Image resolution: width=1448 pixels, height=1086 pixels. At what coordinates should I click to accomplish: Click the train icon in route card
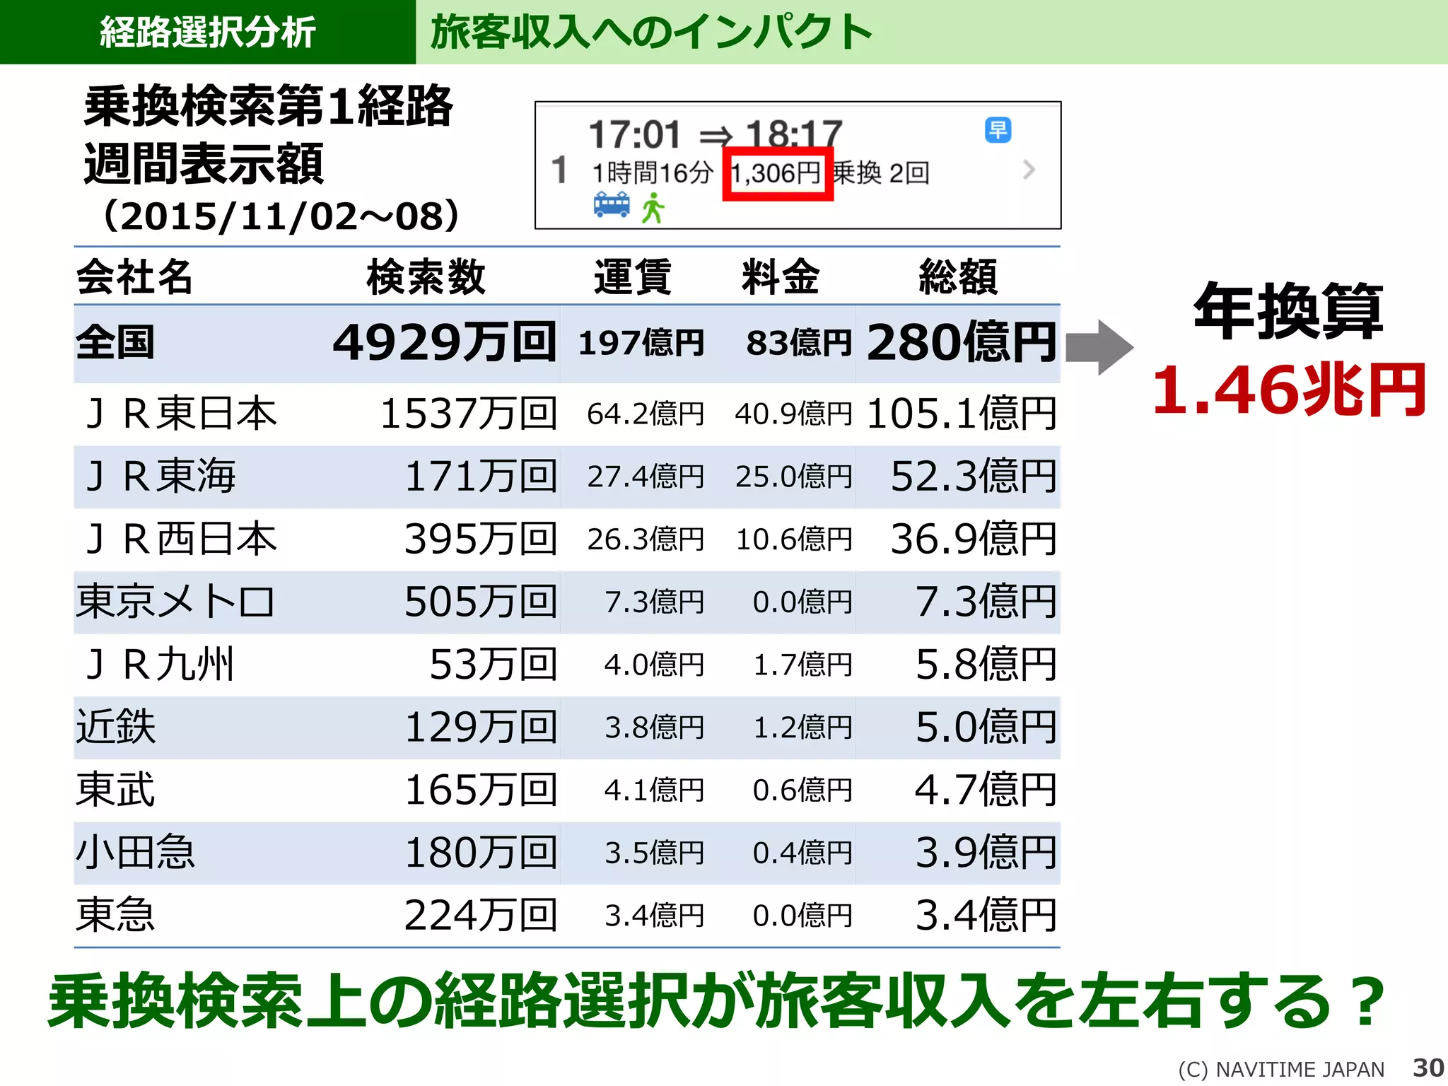pyautogui.click(x=612, y=204)
